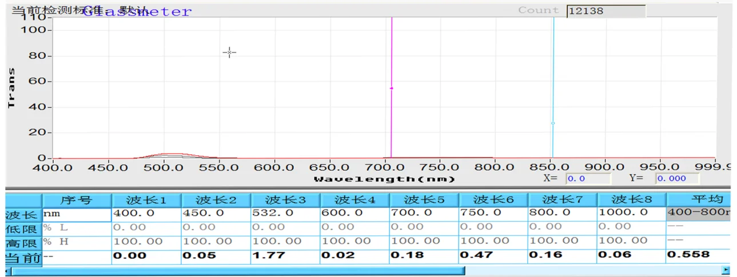Screen dimensions: 737x277
Task: Select the 波长 row label
Action: point(23,215)
